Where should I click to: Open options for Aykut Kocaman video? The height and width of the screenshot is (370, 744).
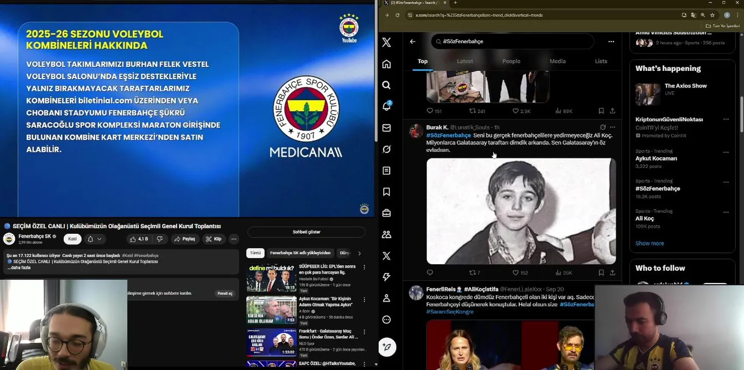click(364, 300)
